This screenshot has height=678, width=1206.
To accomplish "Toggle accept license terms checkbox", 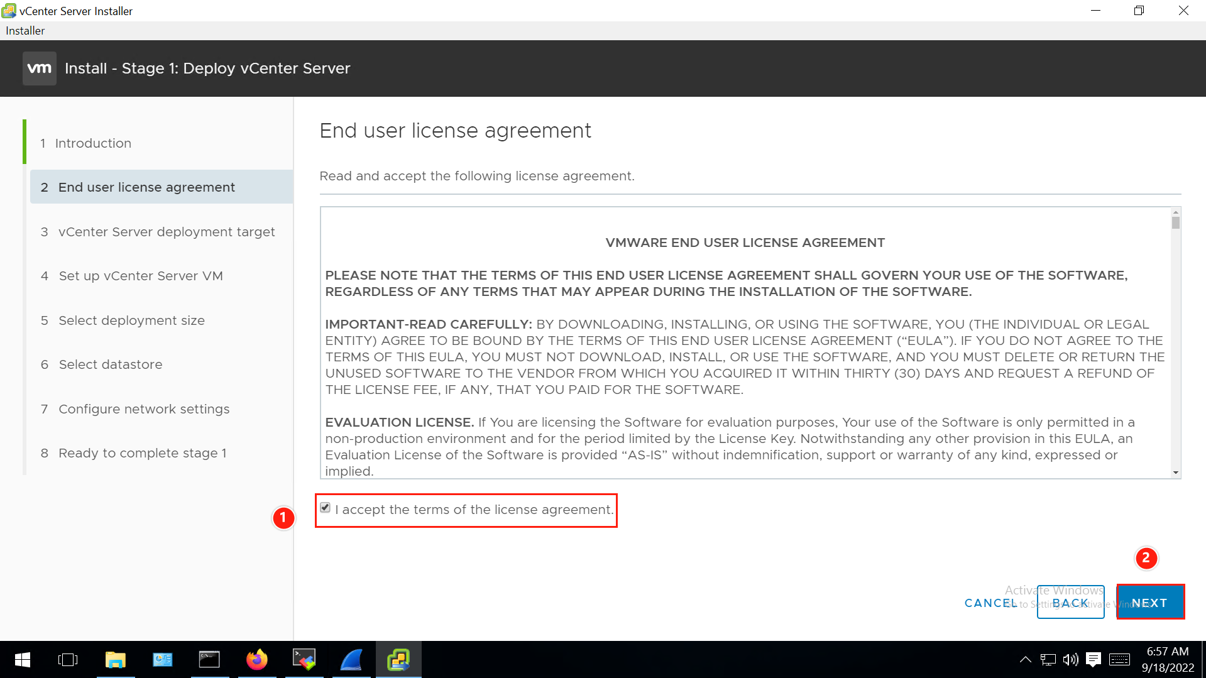I will point(325,508).
